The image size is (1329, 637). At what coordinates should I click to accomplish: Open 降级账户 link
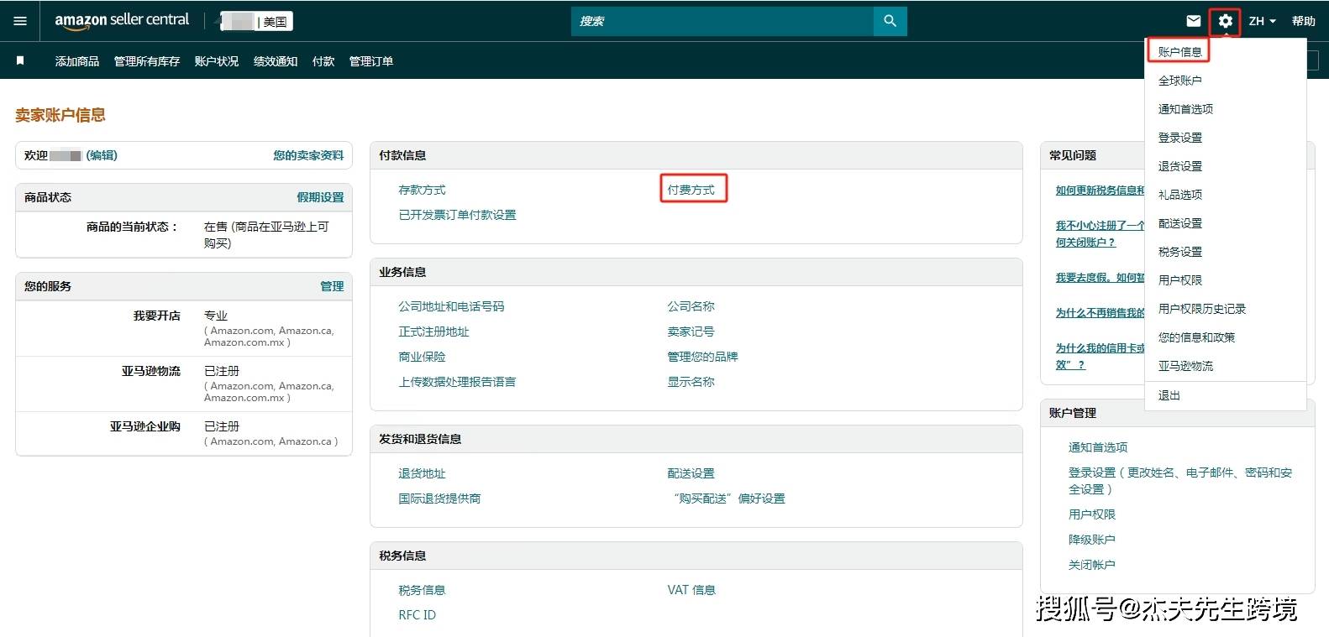click(1091, 540)
